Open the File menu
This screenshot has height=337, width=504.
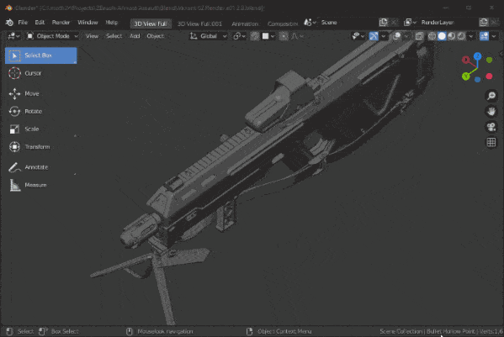(x=23, y=23)
